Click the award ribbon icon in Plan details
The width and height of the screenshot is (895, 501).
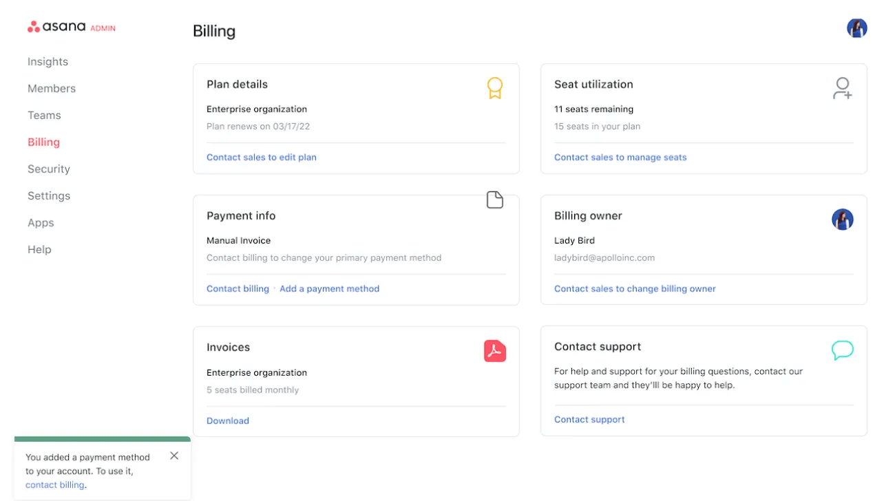pos(494,88)
